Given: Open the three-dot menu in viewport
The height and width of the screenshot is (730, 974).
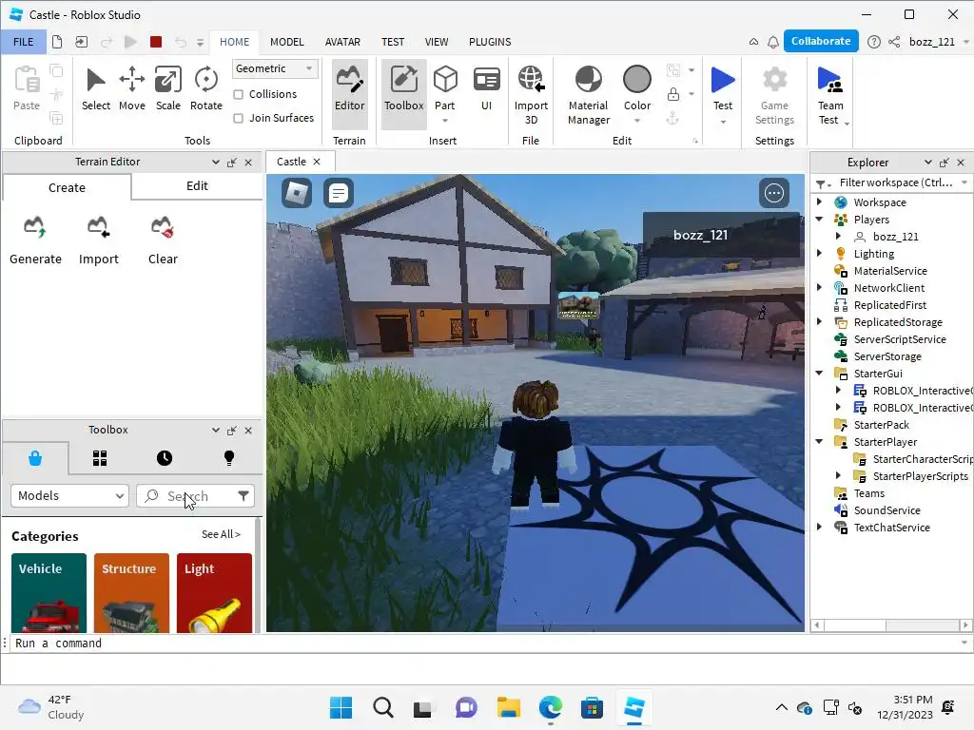Looking at the screenshot, I should click(x=774, y=193).
